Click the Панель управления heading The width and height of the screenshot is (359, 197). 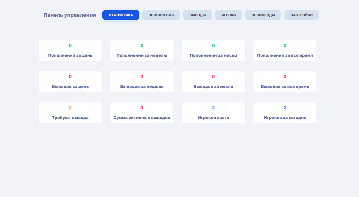[70, 15]
